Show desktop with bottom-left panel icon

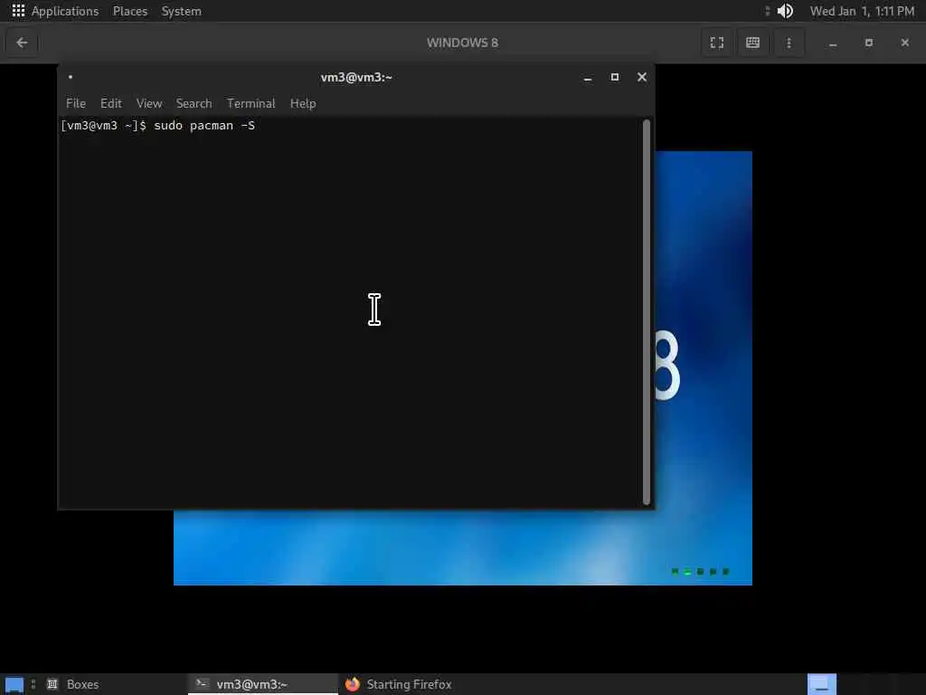click(x=14, y=685)
